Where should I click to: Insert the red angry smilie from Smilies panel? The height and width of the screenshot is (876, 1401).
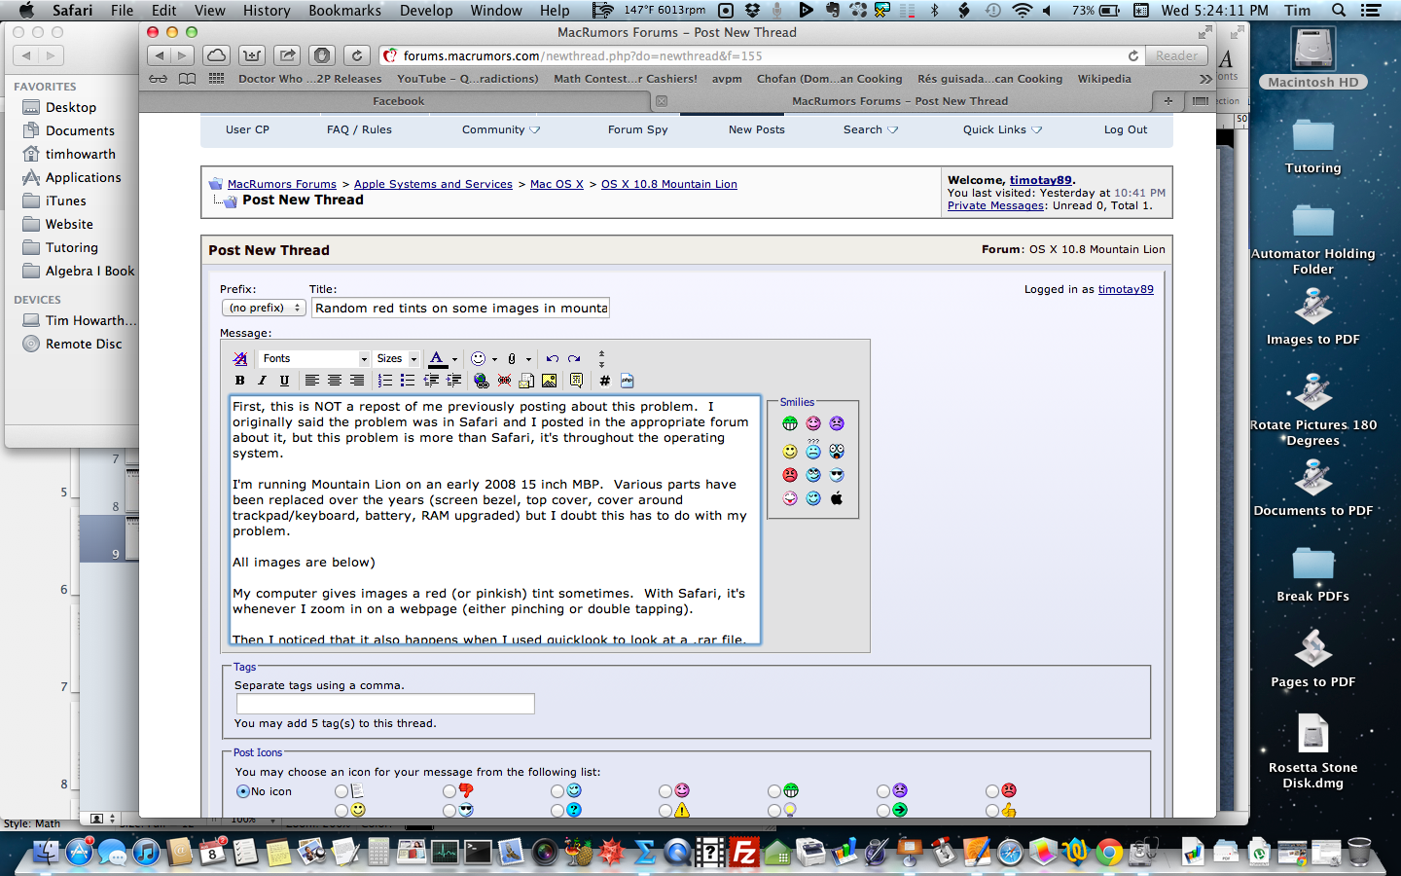(x=790, y=475)
